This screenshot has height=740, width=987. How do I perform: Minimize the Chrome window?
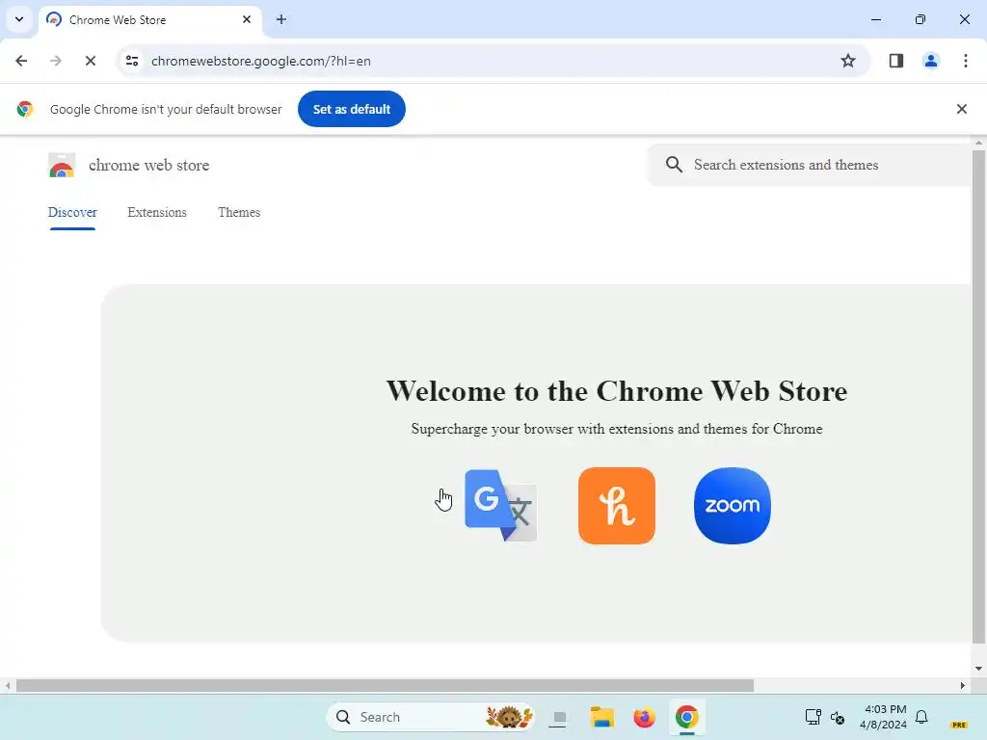pyautogui.click(x=875, y=19)
